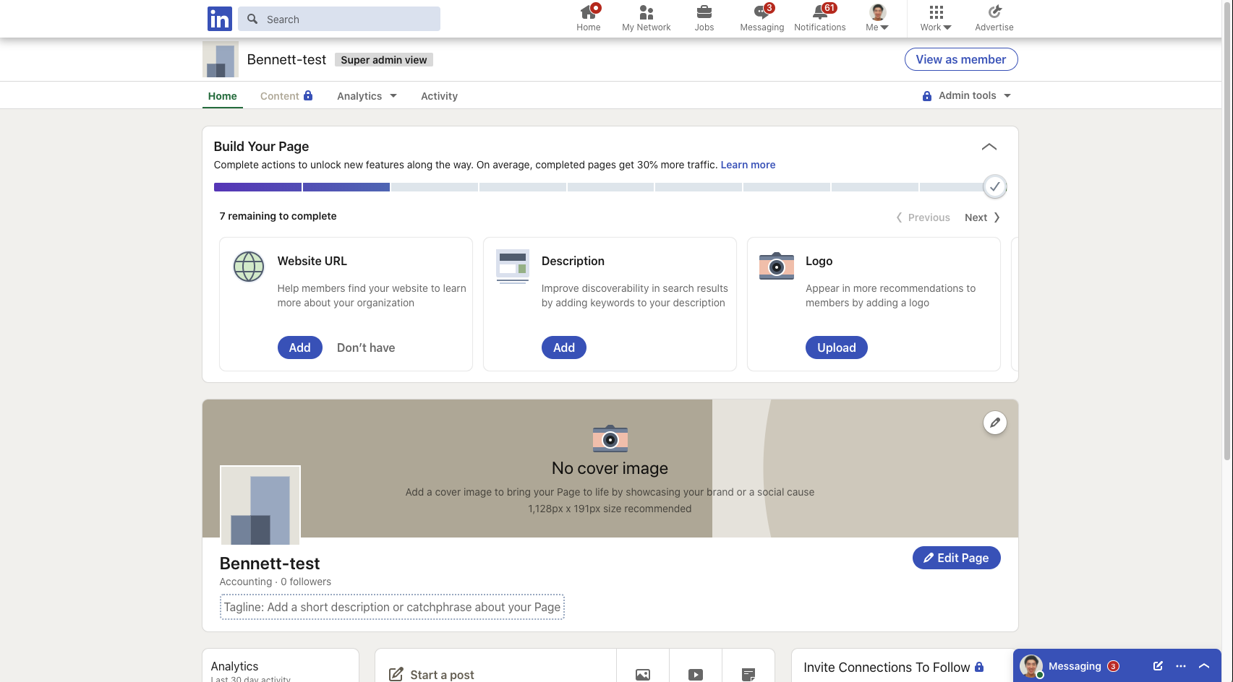This screenshot has width=1233, height=682.
Task: Collapse the Build Your Page panel
Action: (989, 146)
